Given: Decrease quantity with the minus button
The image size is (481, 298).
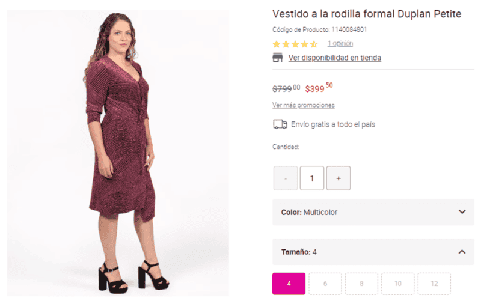Looking at the screenshot, I should point(286,178).
